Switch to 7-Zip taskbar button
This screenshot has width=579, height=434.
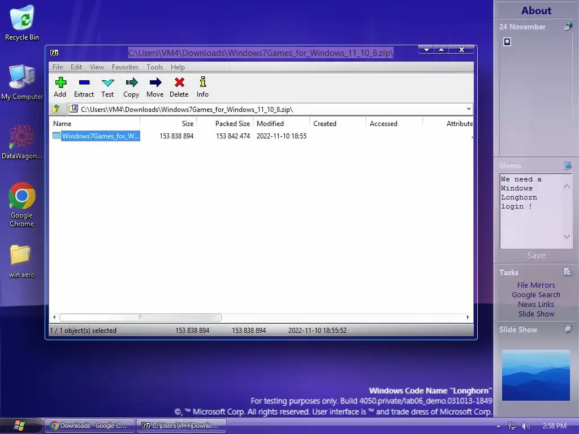[x=181, y=426]
